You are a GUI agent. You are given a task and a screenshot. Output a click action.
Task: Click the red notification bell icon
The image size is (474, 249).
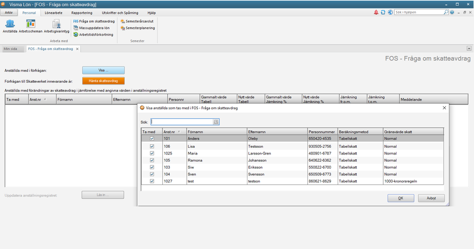[376, 12]
